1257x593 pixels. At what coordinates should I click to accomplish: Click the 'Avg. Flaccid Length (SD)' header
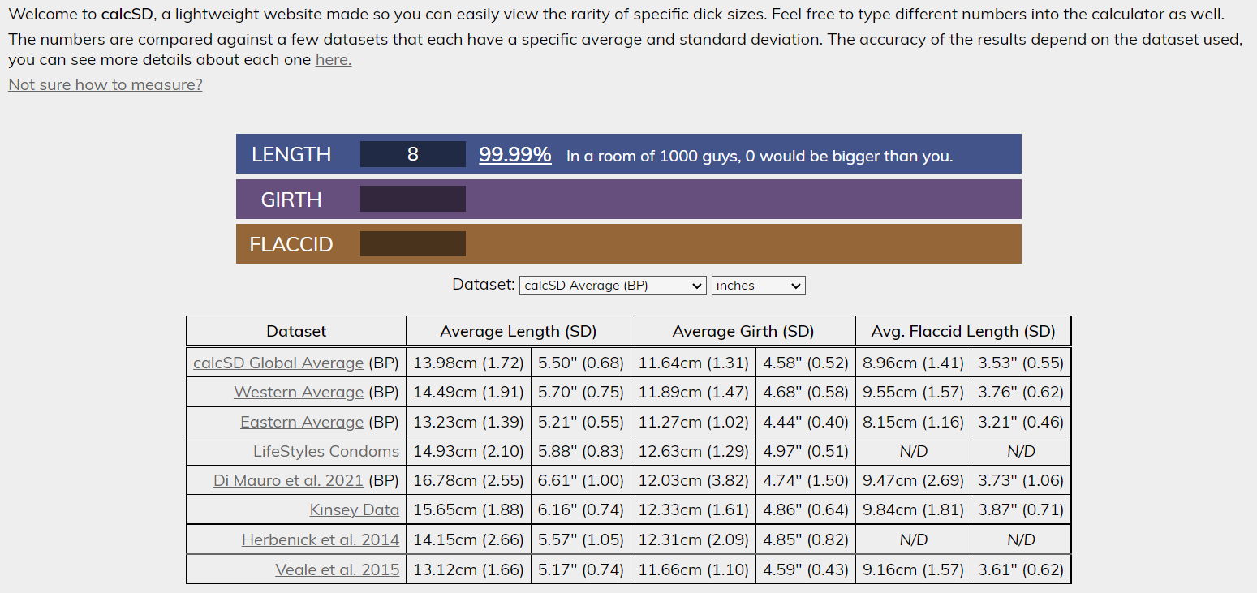click(963, 331)
